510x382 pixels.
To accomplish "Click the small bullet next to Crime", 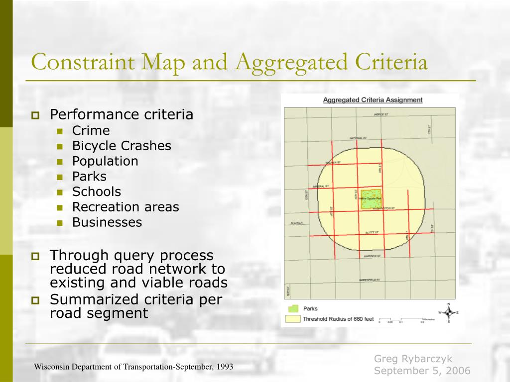I will 59,131.
